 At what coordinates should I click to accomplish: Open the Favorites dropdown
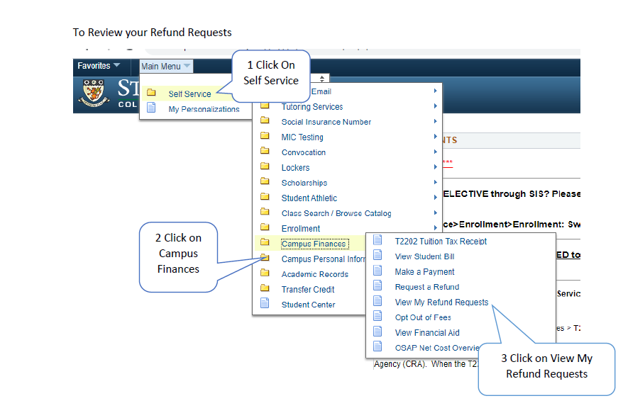coord(98,65)
